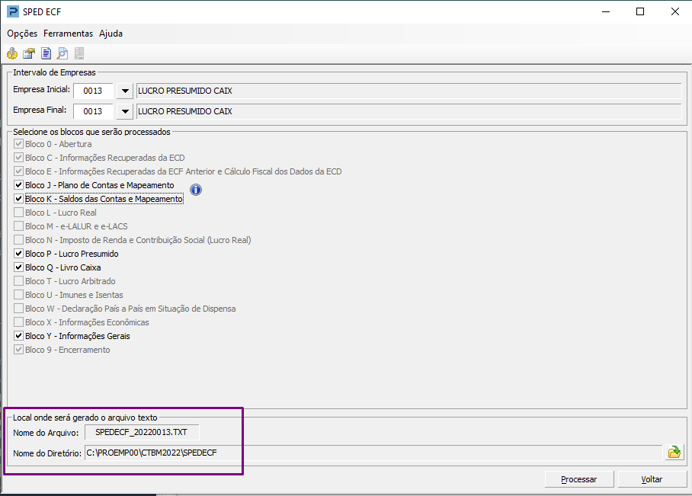Image resolution: width=692 pixels, height=496 pixels.
Task: Click the Bloco C - Informações Recuperadas da ECD checkbox
Action: click(18, 158)
